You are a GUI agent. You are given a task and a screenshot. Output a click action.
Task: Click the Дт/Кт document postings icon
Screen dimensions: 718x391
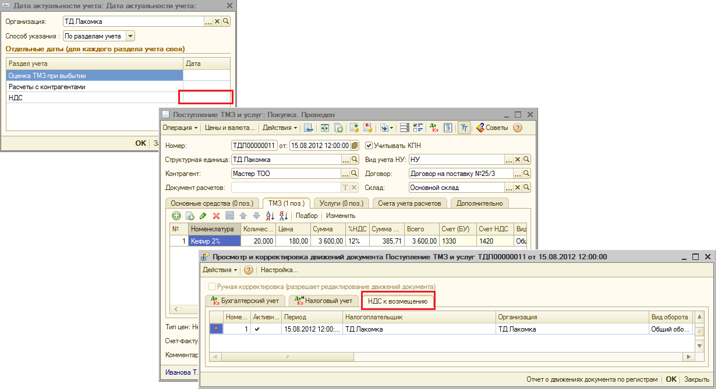coord(434,128)
